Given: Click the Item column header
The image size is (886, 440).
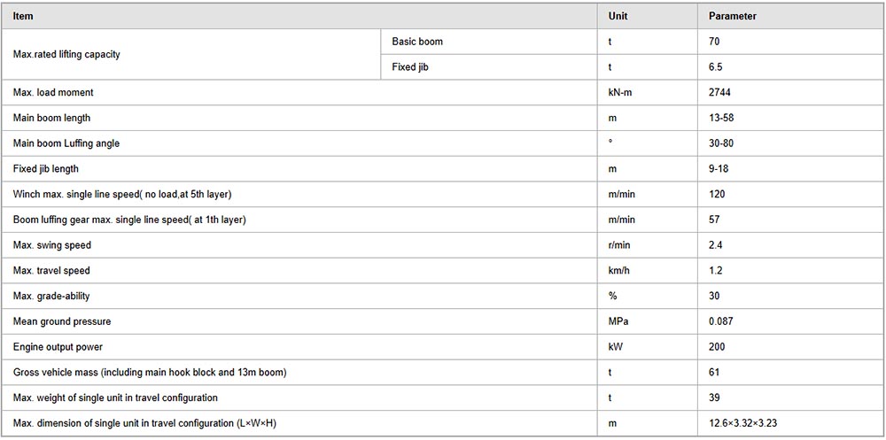Looking at the screenshot, I should (x=23, y=17).
